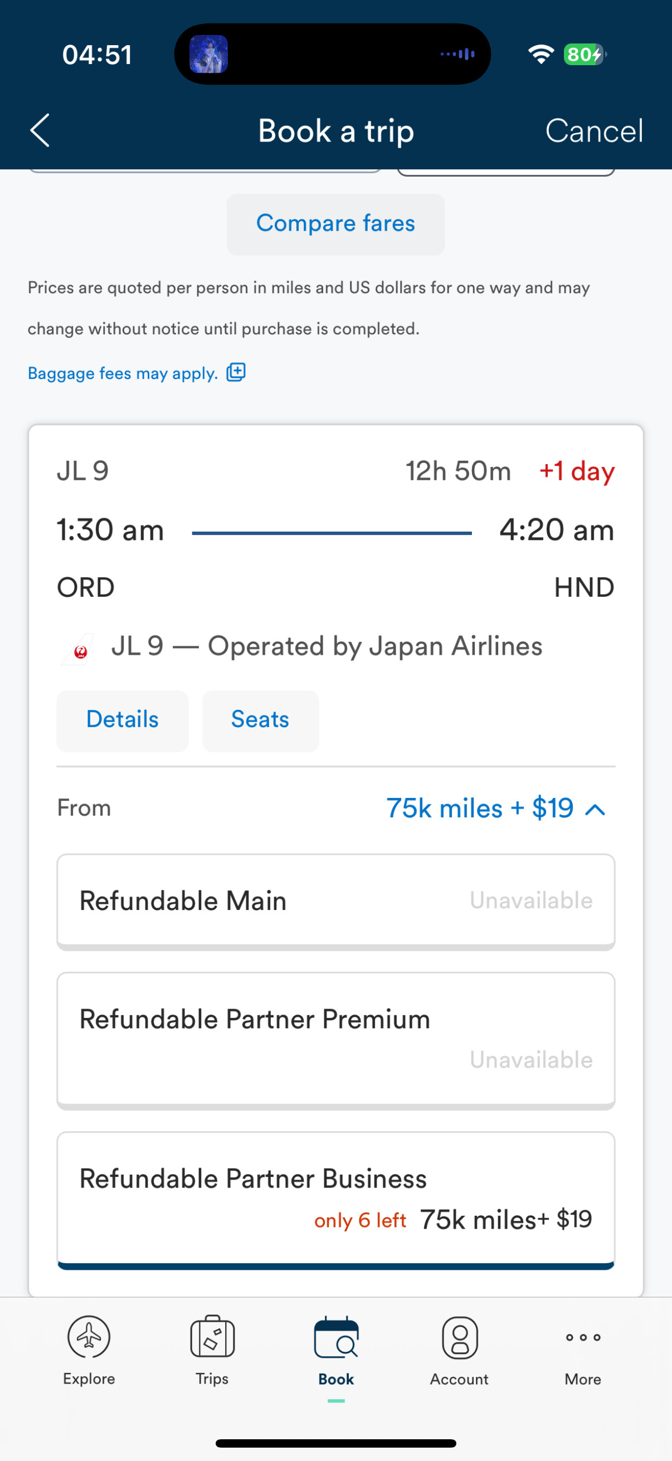Open the More three-dots menu
The width and height of the screenshot is (672, 1461).
pos(582,1337)
